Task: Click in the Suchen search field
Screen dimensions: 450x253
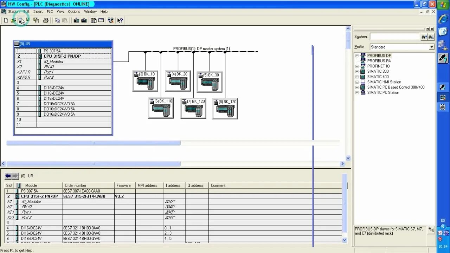Action: [395, 37]
